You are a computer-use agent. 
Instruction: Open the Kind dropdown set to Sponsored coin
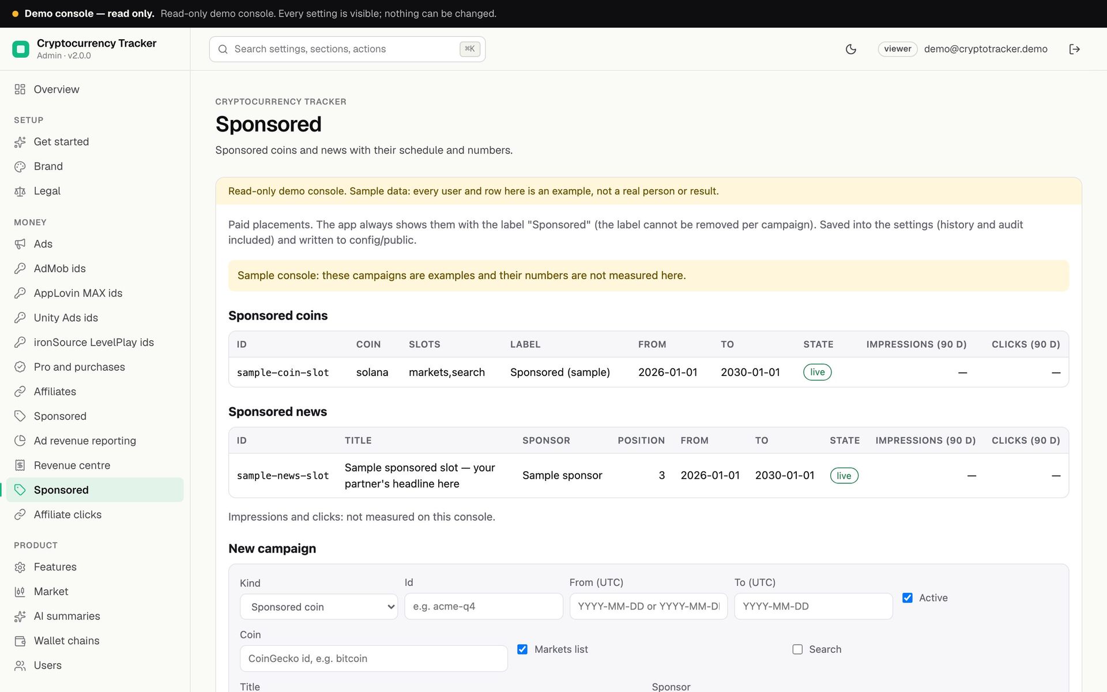pos(319,607)
